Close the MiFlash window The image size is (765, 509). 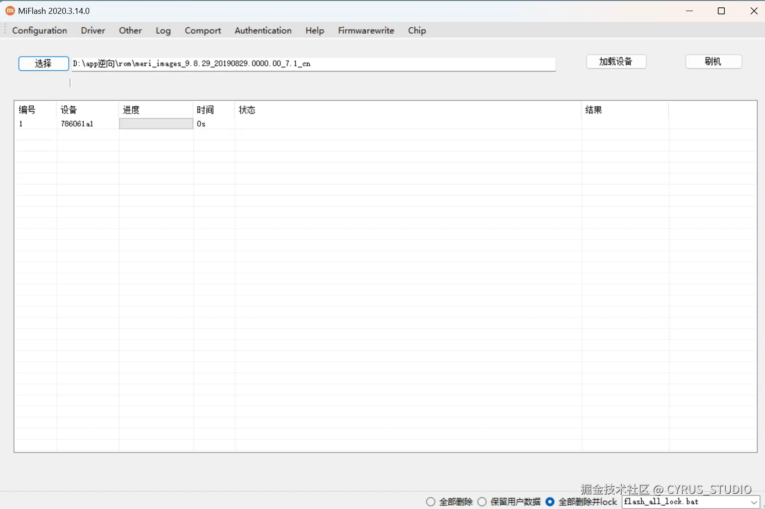point(754,11)
